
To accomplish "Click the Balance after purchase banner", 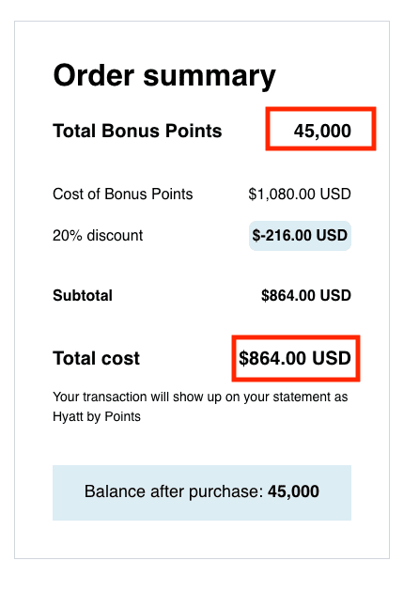I will [x=202, y=492].
